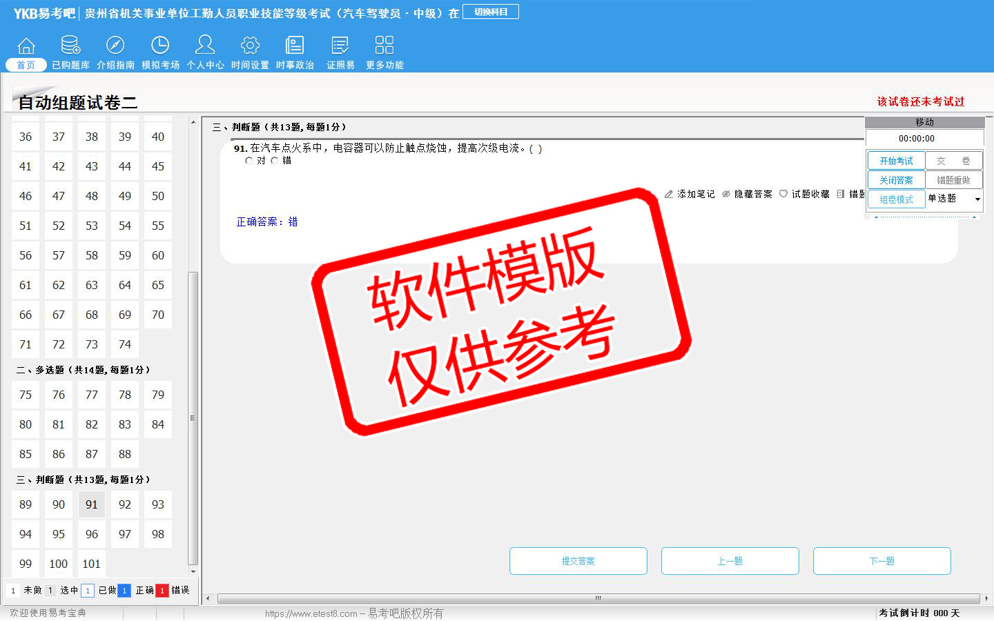The width and height of the screenshot is (994, 621).
Task: Click the question list scroll-down arrow
Action: click(193, 571)
